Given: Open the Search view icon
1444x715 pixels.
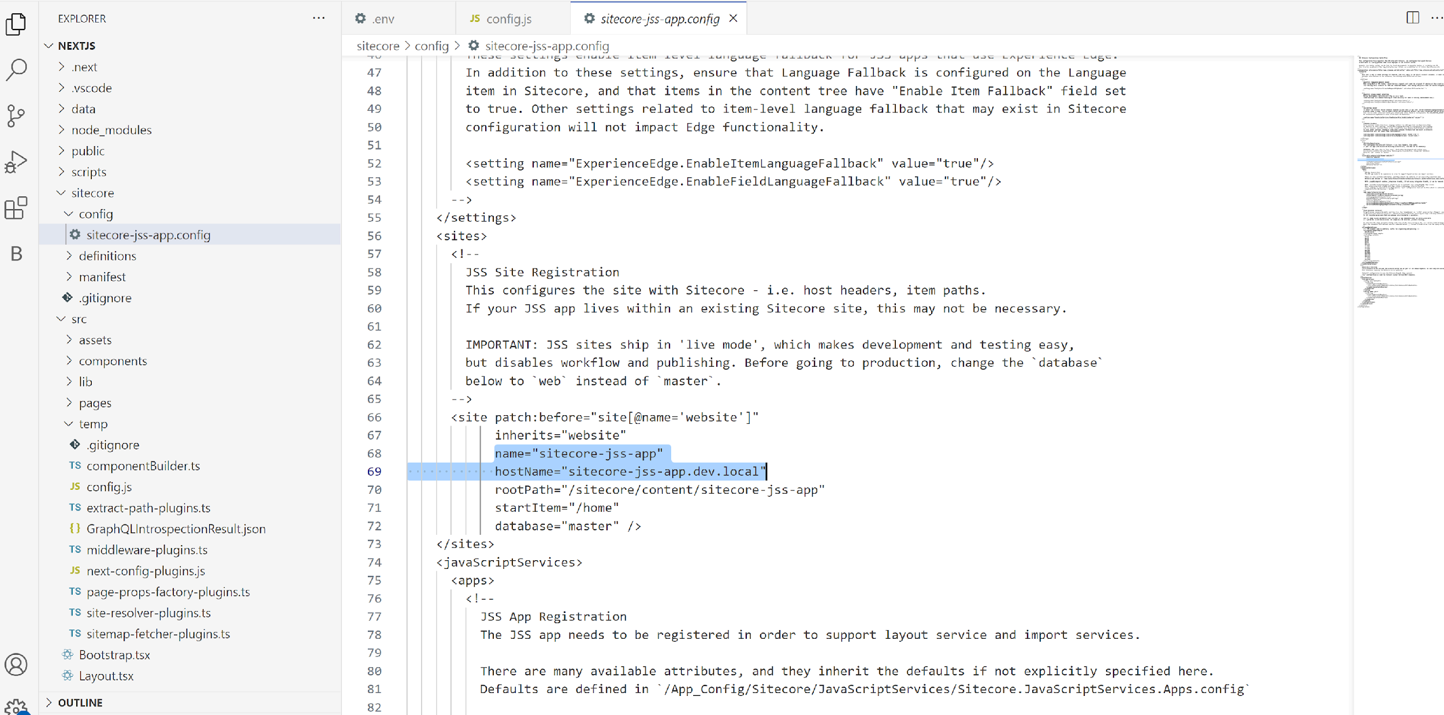Looking at the screenshot, I should [x=16, y=69].
